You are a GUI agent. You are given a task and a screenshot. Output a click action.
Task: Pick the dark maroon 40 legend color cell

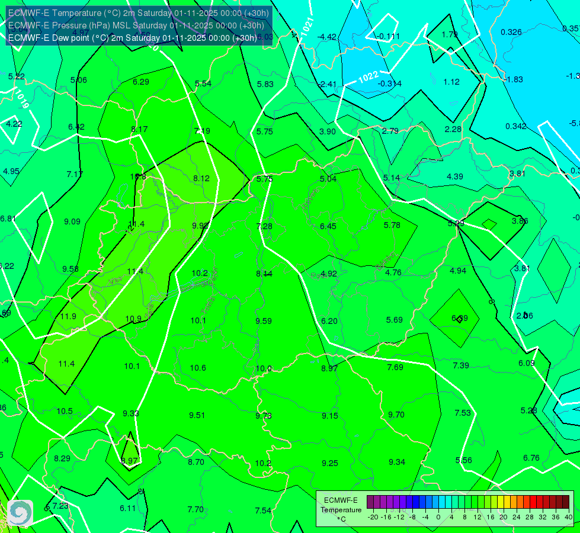pyautogui.click(x=566, y=502)
